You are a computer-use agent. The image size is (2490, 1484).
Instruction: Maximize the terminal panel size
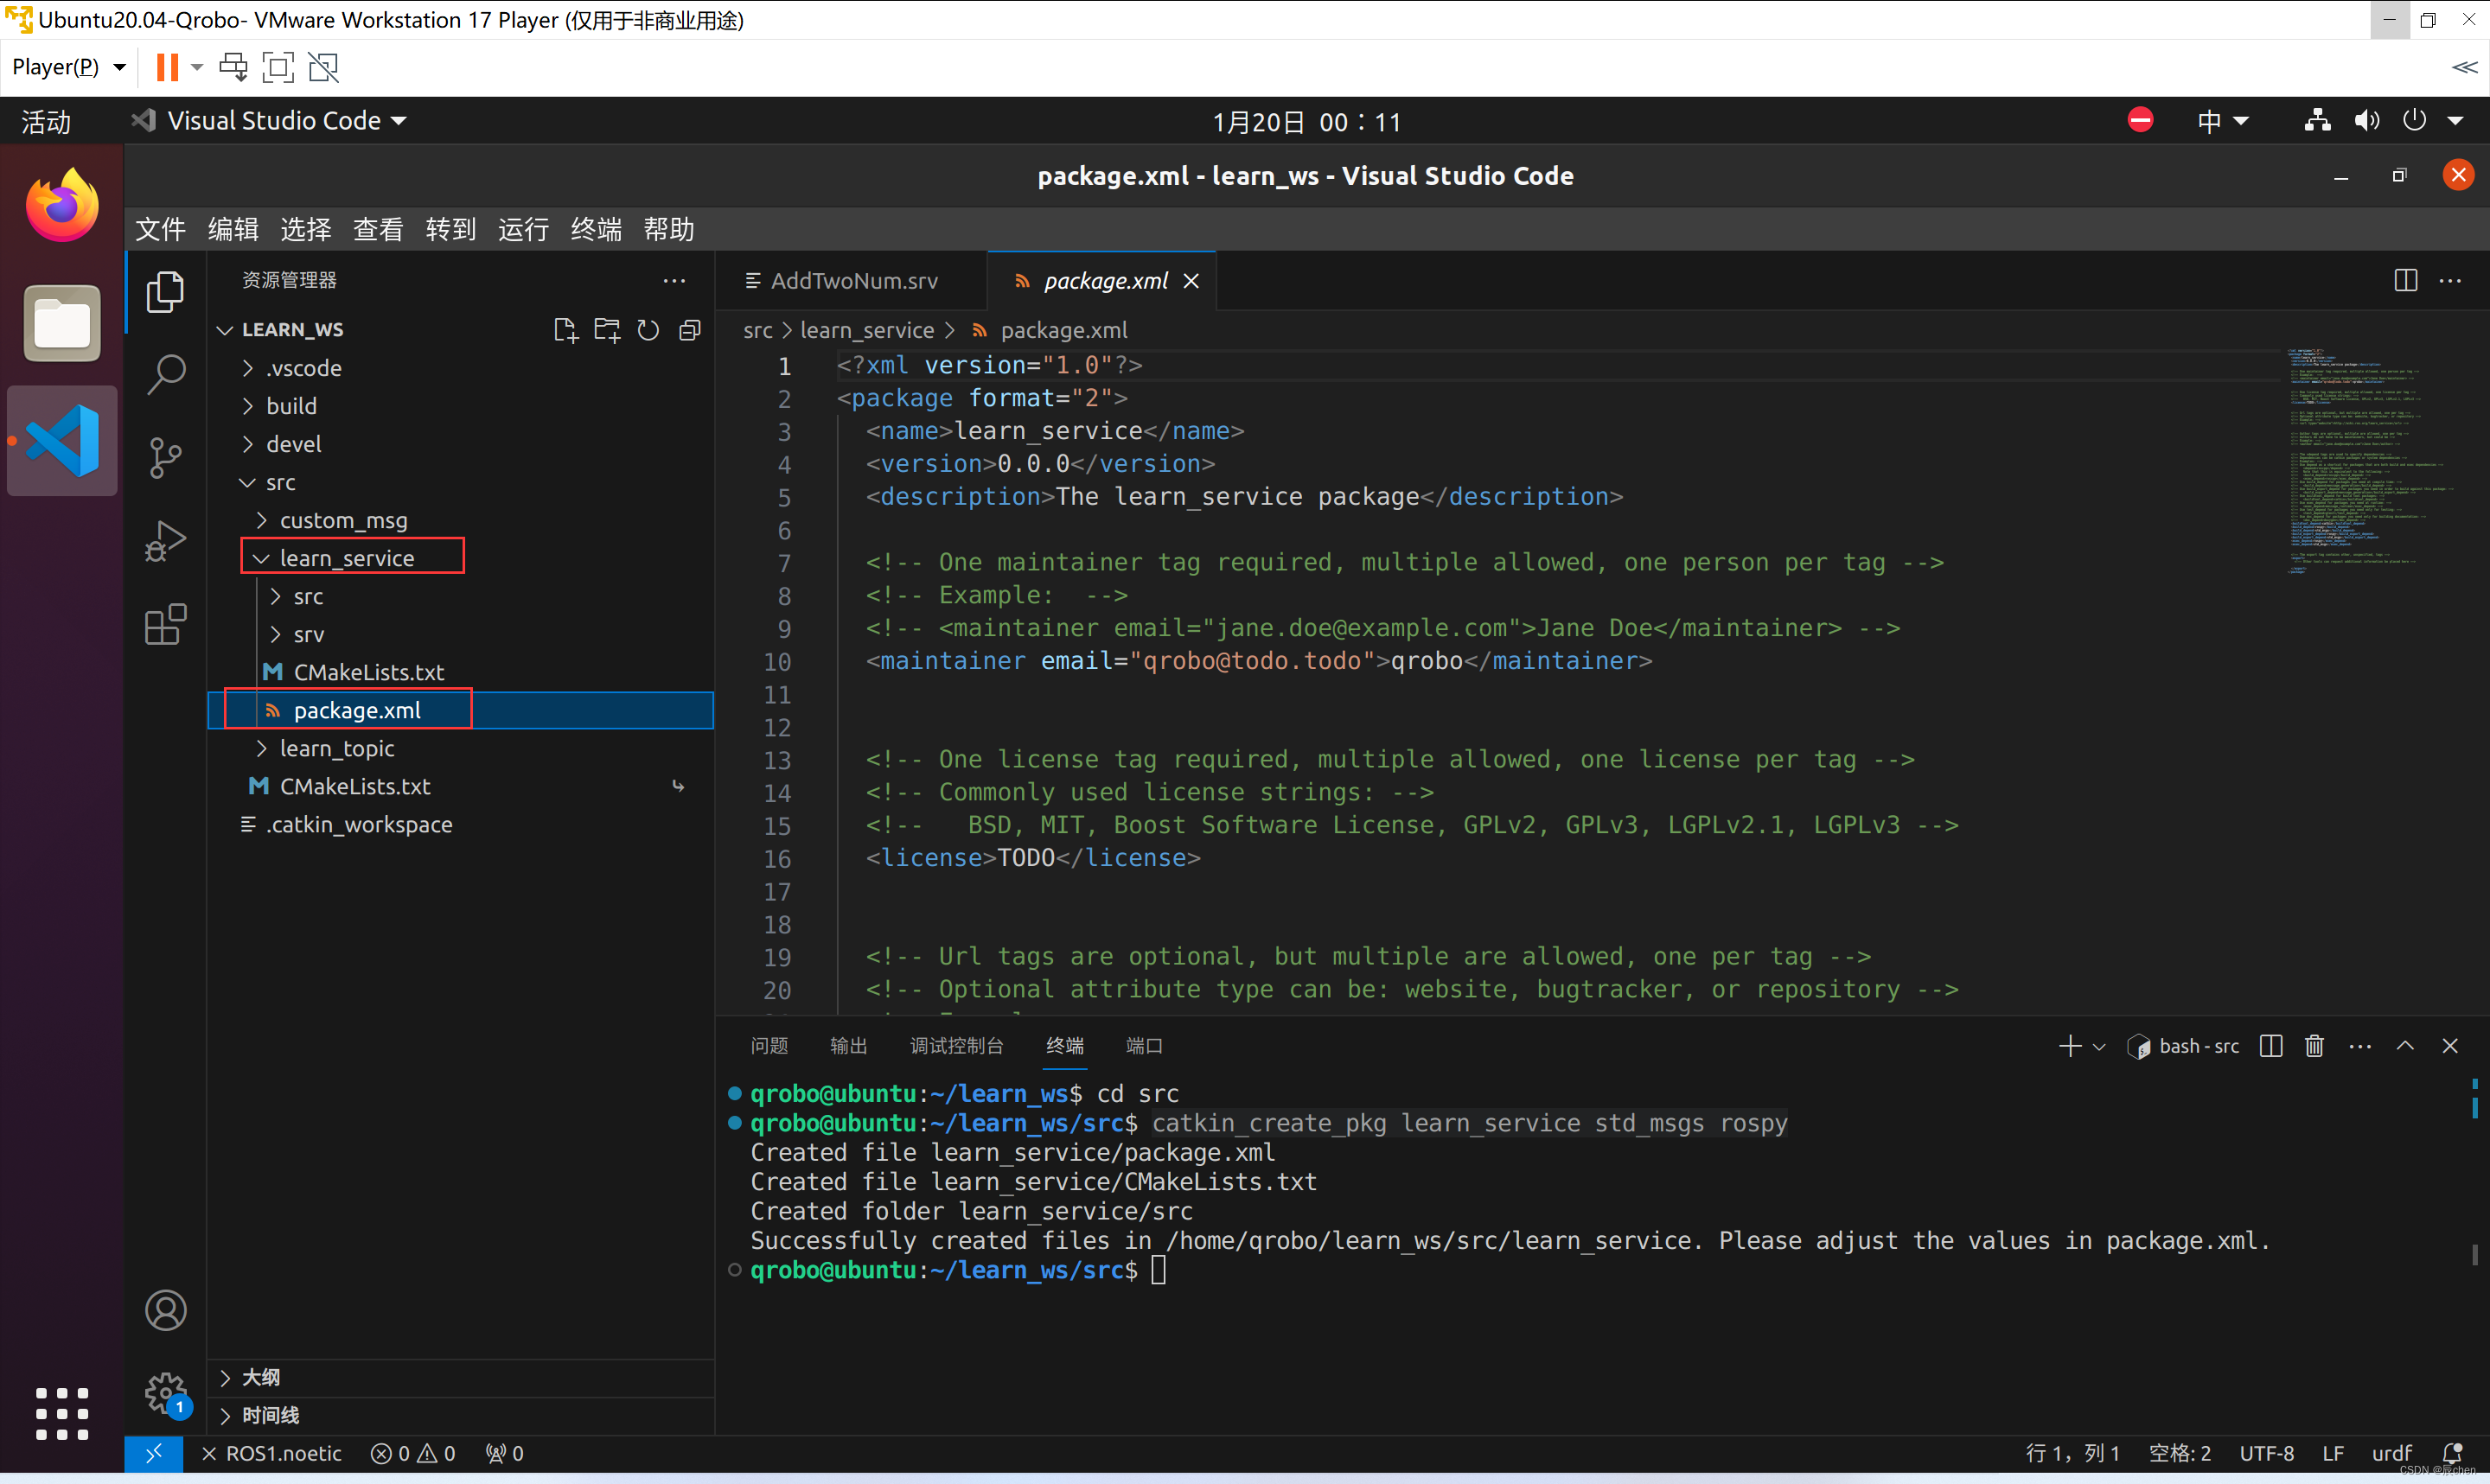pos(2405,1046)
